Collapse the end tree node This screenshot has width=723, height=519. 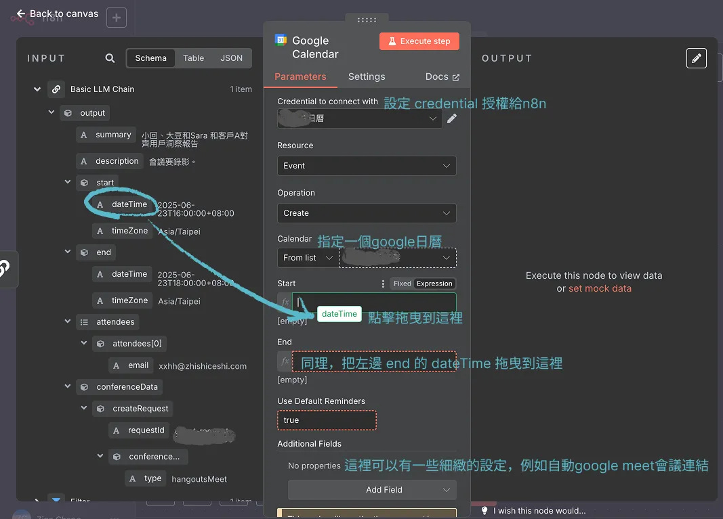tap(68, 252)
